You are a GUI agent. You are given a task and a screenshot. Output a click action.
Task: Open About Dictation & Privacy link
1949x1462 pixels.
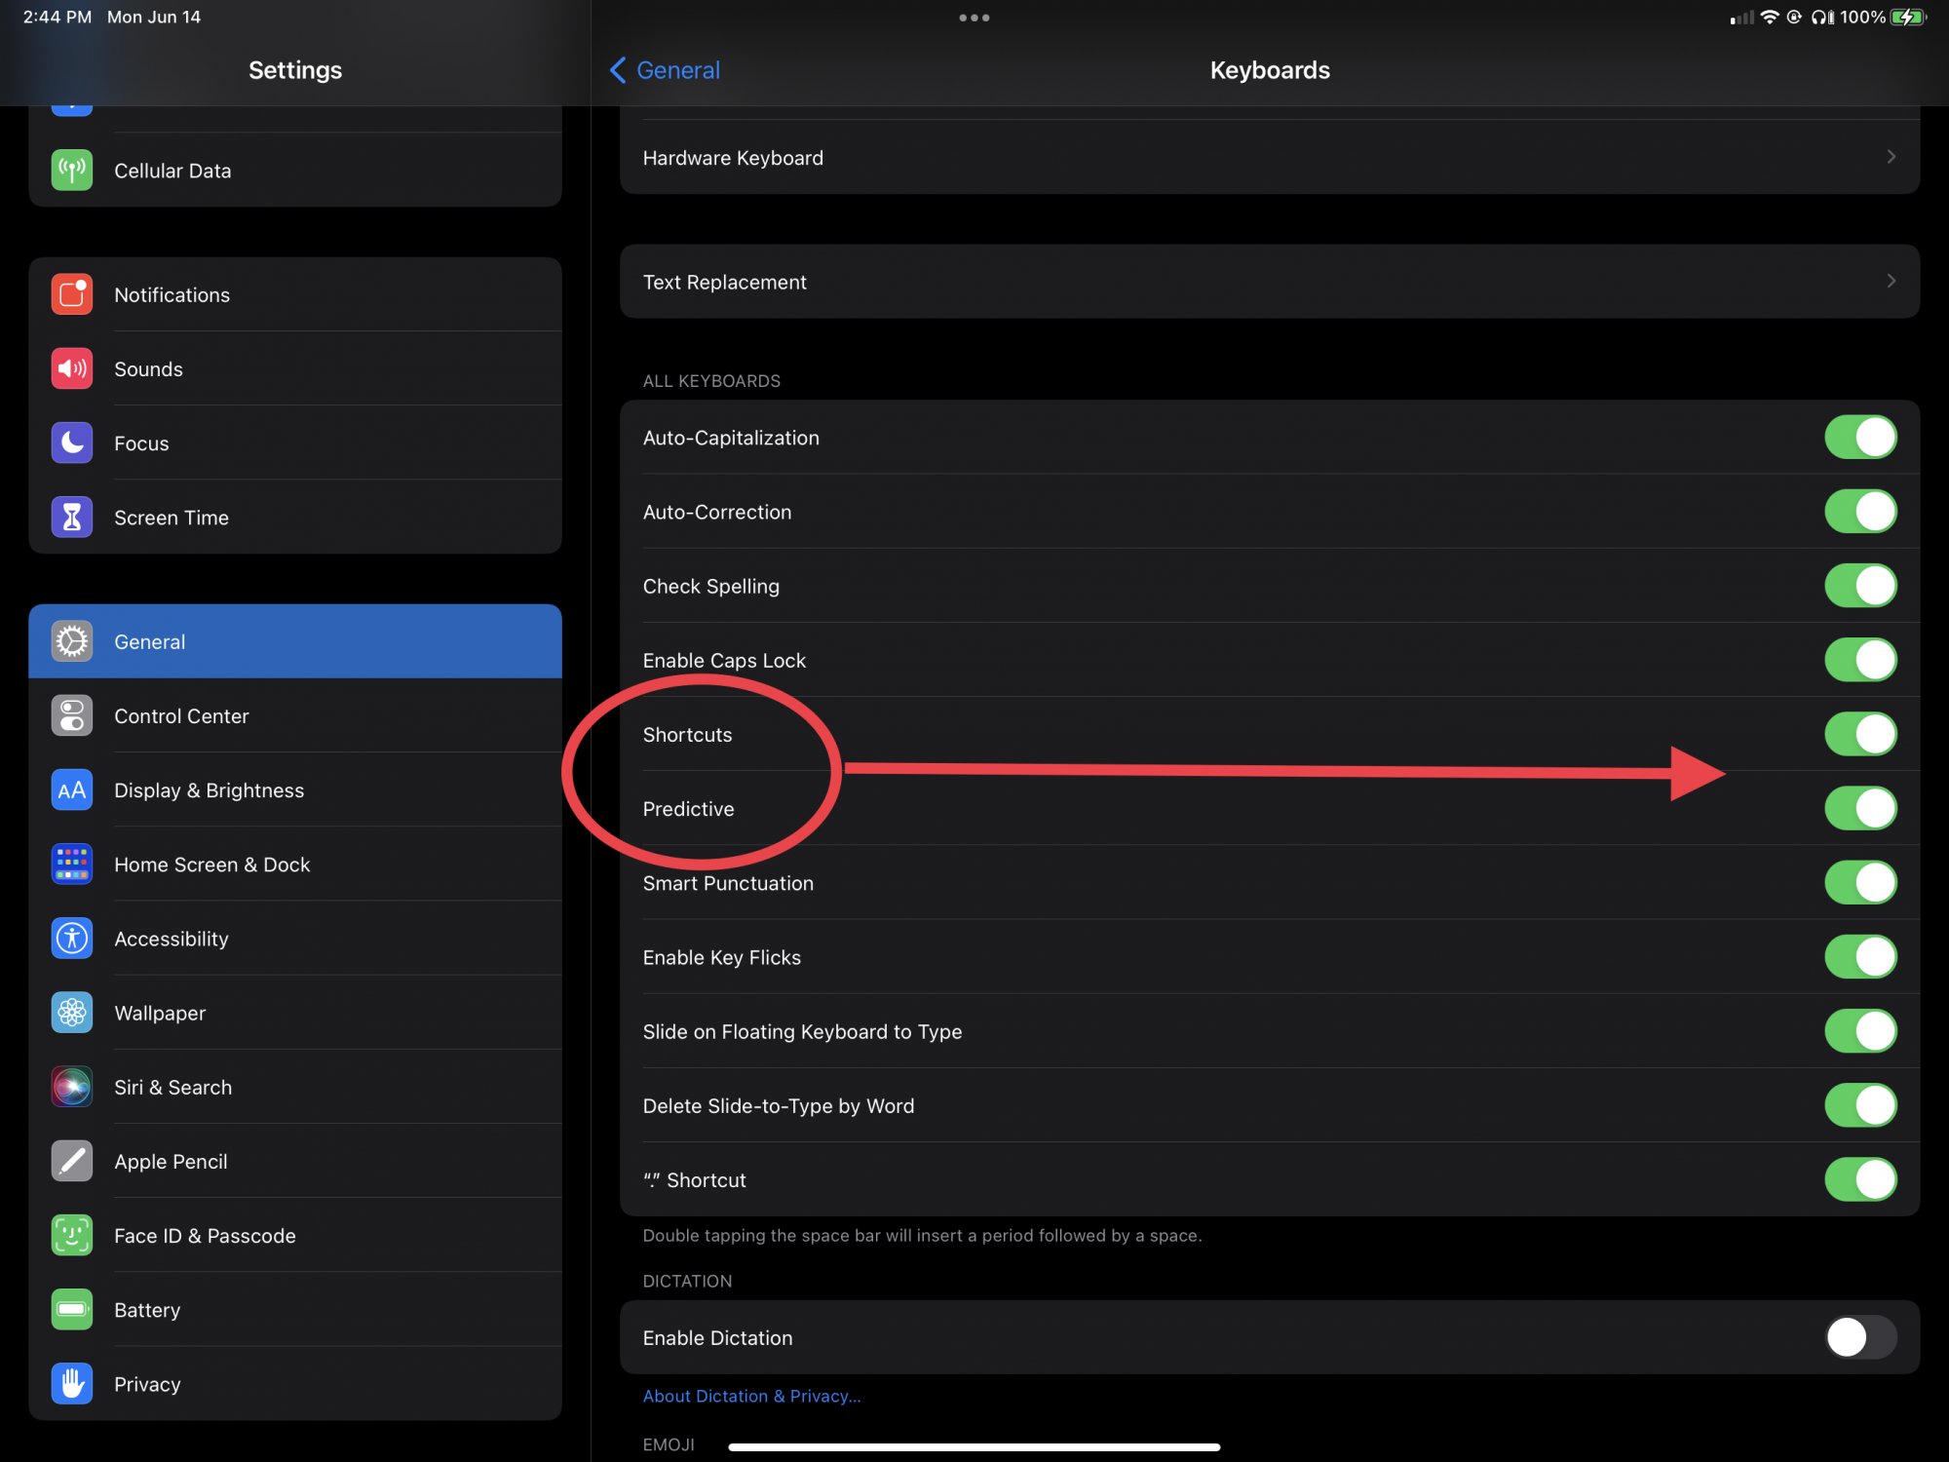click(751, 1397)
